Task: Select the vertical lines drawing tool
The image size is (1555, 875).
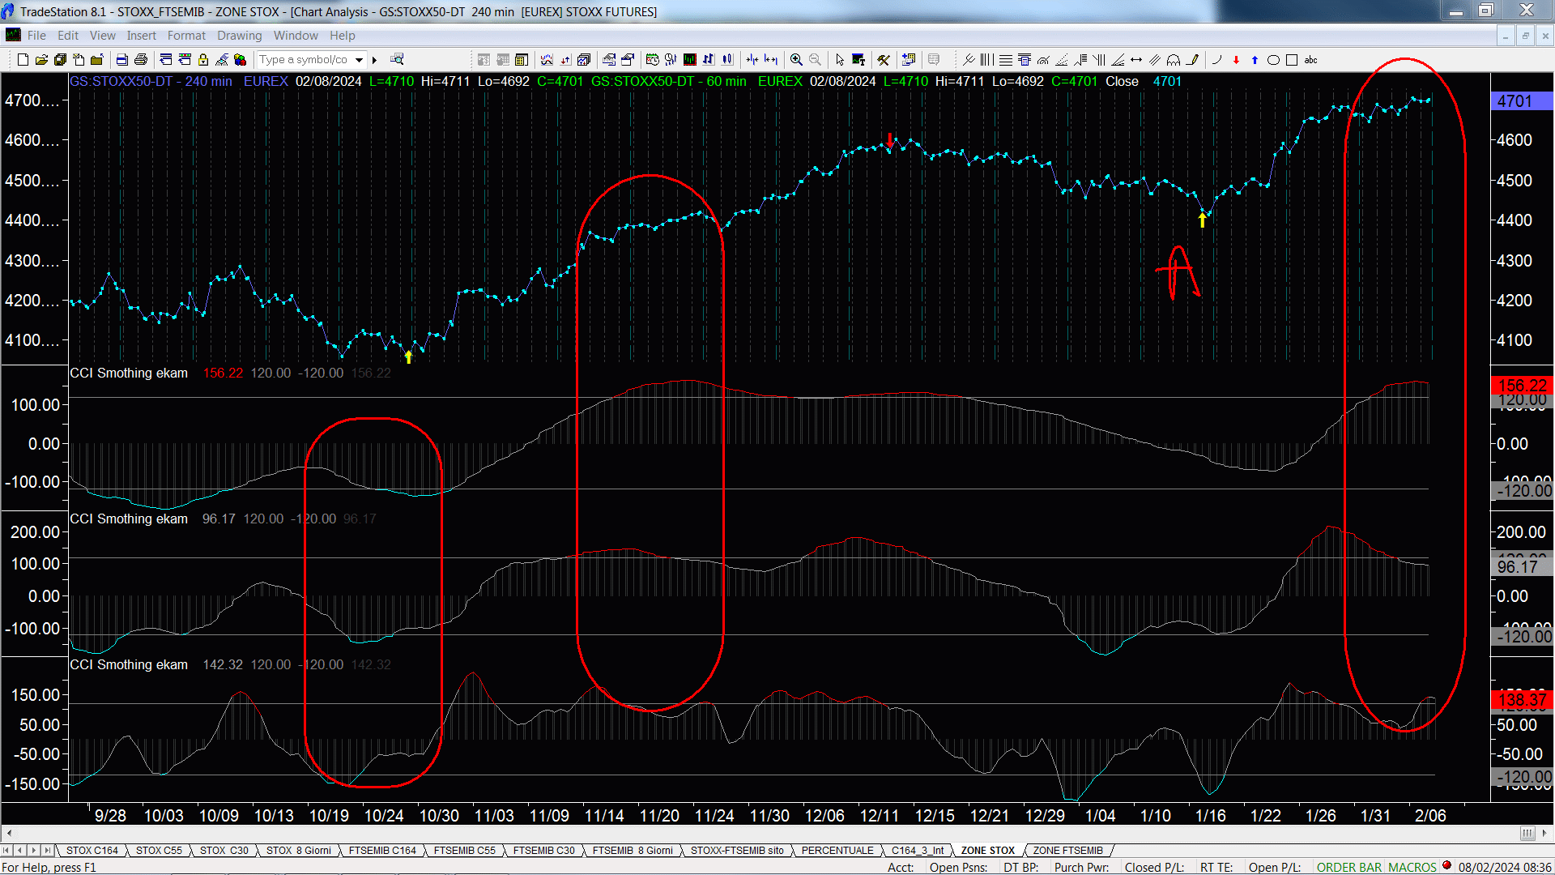Action: point(986,59)
